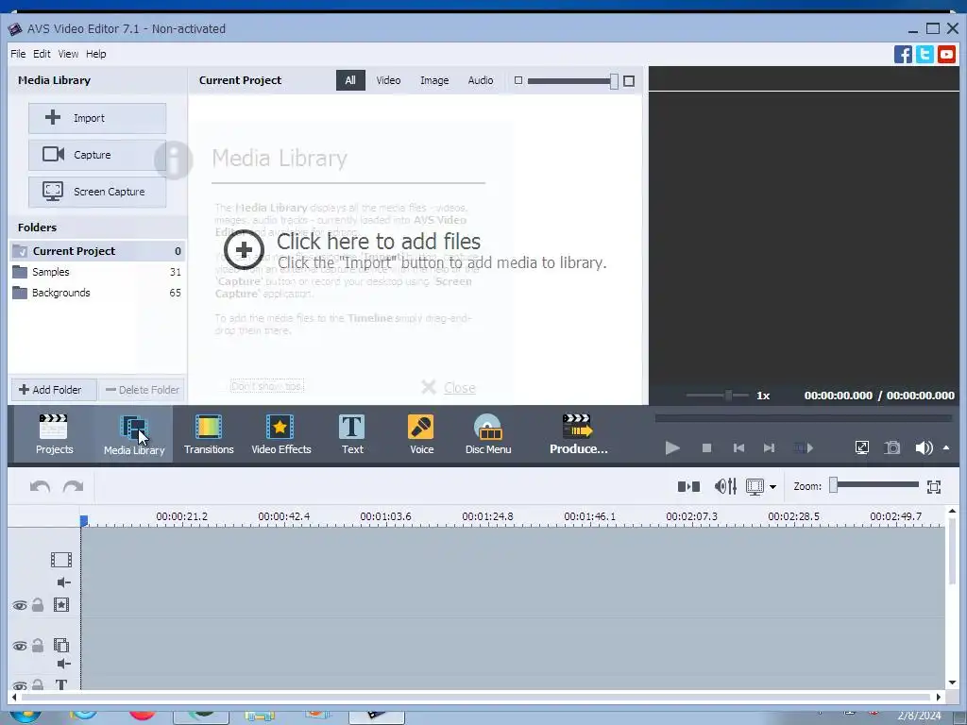The height and width of the screenshot is (725, 967).
Task: Click the Capture button
Action: (97, 155)
